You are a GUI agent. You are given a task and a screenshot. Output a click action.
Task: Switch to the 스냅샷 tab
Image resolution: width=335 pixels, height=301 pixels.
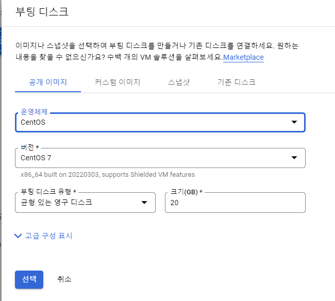[179, 82]
